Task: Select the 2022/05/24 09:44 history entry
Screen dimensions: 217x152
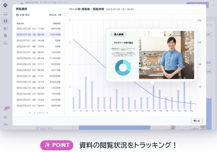Action: [38, 105]
